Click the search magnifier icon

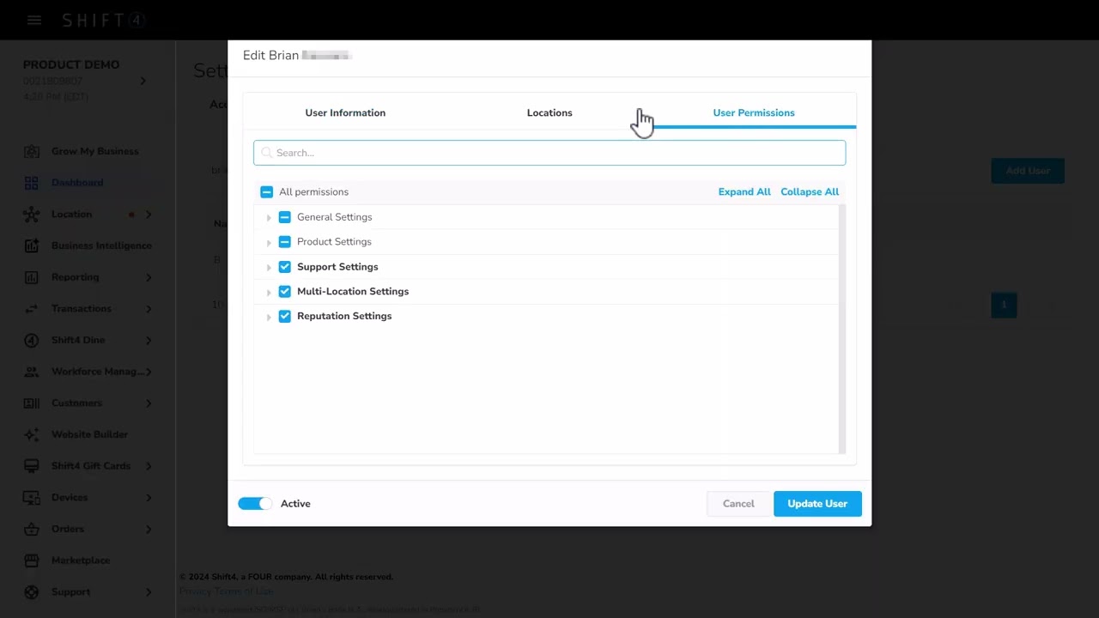point(266,153)
